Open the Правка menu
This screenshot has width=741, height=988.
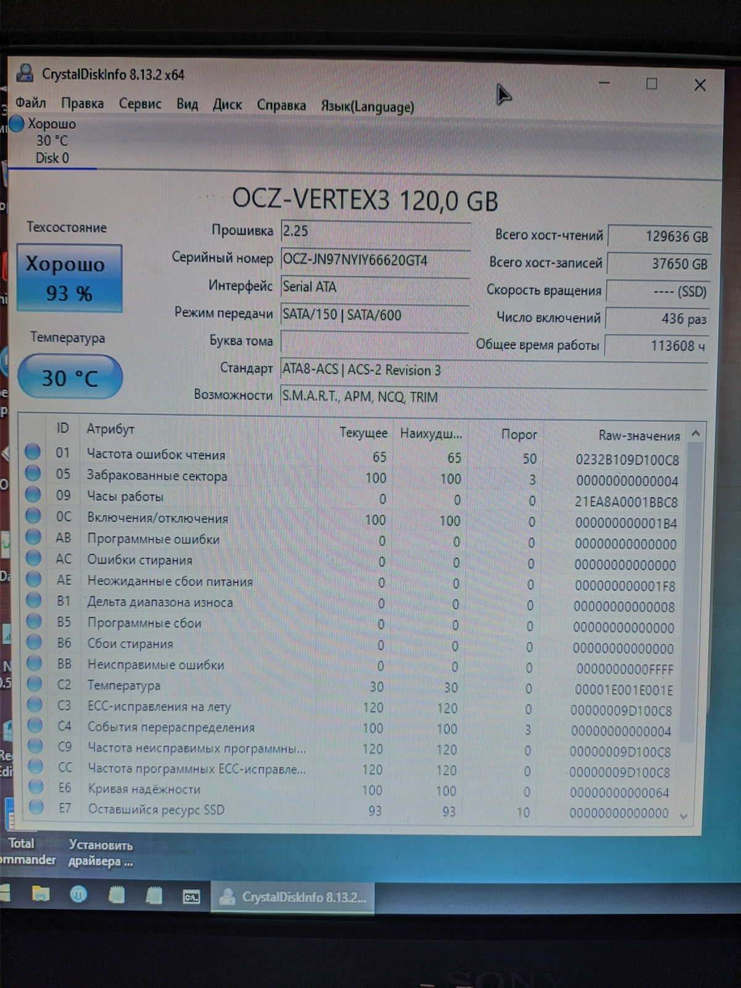(82, 103)
